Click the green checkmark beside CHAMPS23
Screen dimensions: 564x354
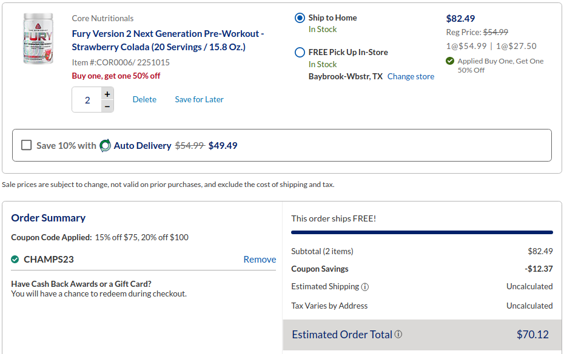[x=15, y=260]
